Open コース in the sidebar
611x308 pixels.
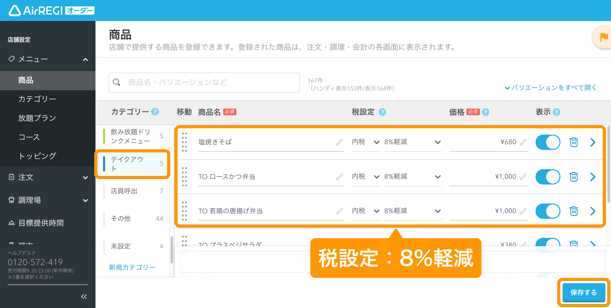tap(48, 137)
